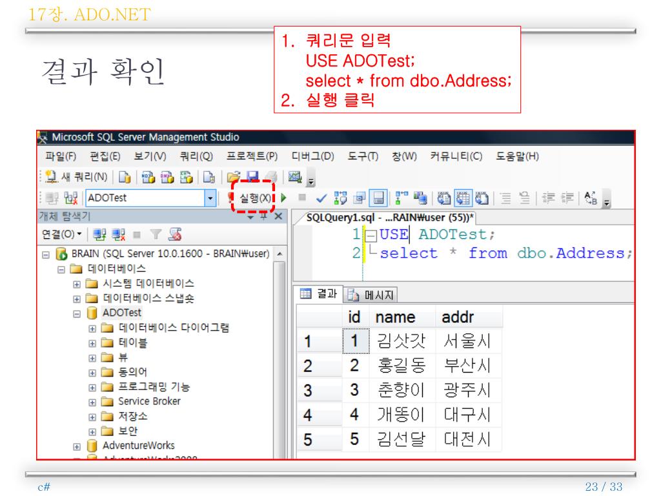
Task: Open the 쿼리(Q) menu
Action: (x=196, y=156)
